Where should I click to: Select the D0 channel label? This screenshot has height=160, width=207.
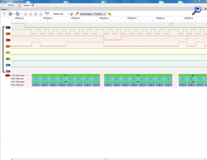[x=8, y=28]
